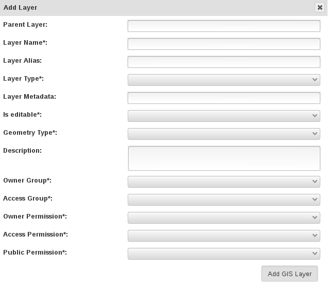Close the Add Layer dialog
This screenshot has height=288, width=328.
pos(320,8)
